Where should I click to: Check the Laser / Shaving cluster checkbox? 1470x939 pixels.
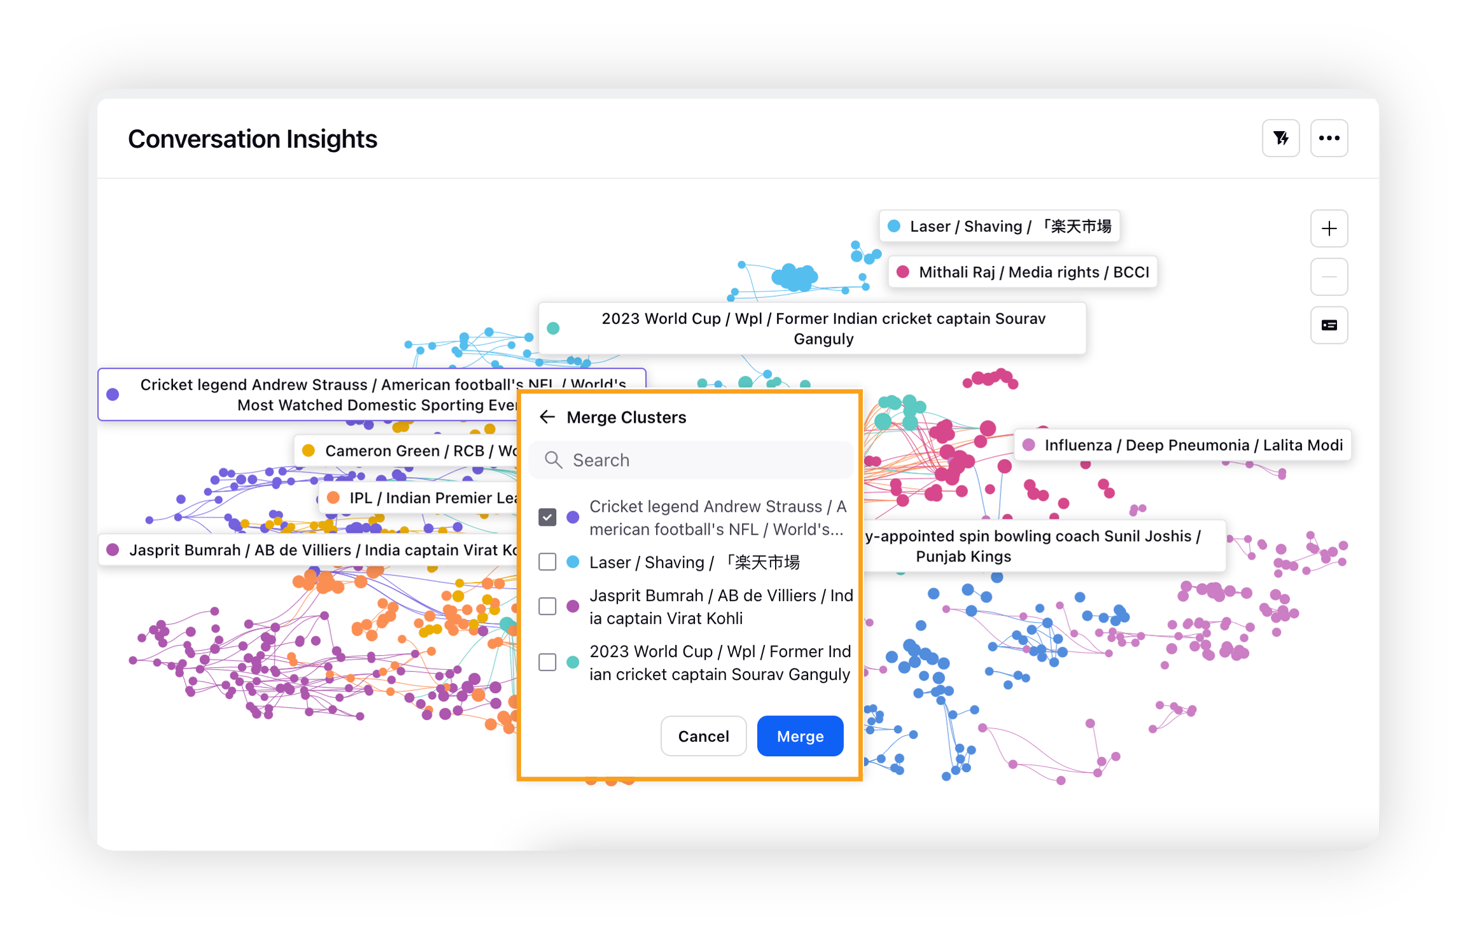547,562
